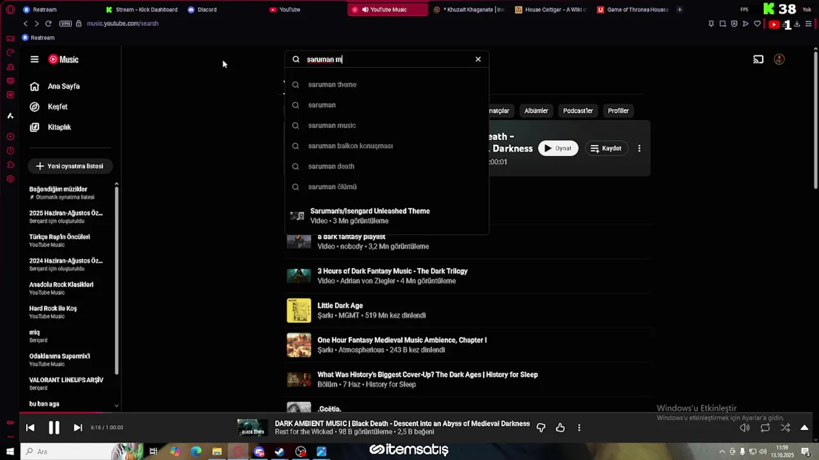Filter results by Albümler chip
The height and width of the screenshot is (460, 819).
click(x=536, y=111)
